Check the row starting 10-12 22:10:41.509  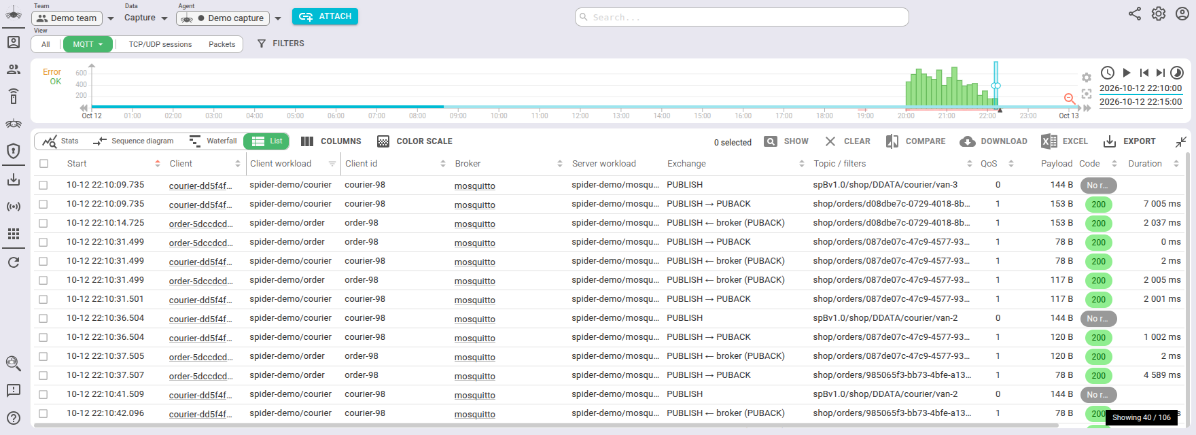point(43,394)
